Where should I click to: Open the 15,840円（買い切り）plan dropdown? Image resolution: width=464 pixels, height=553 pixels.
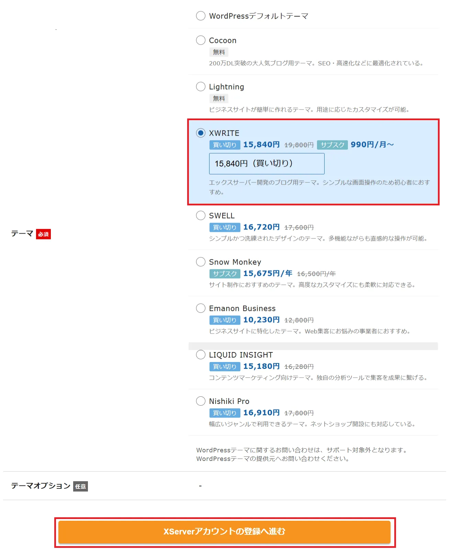pos(267,163)
